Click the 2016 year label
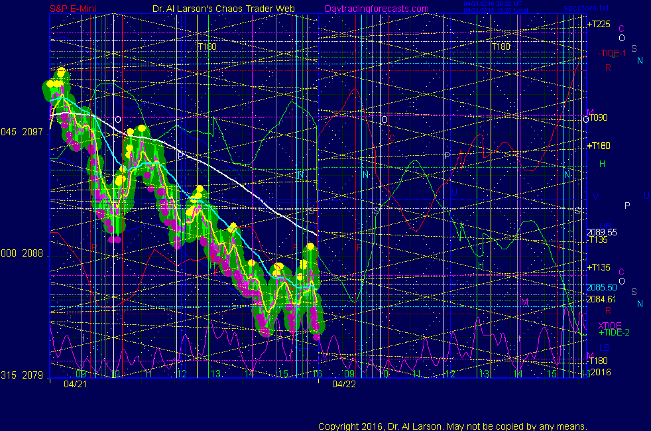 [601, 372]
